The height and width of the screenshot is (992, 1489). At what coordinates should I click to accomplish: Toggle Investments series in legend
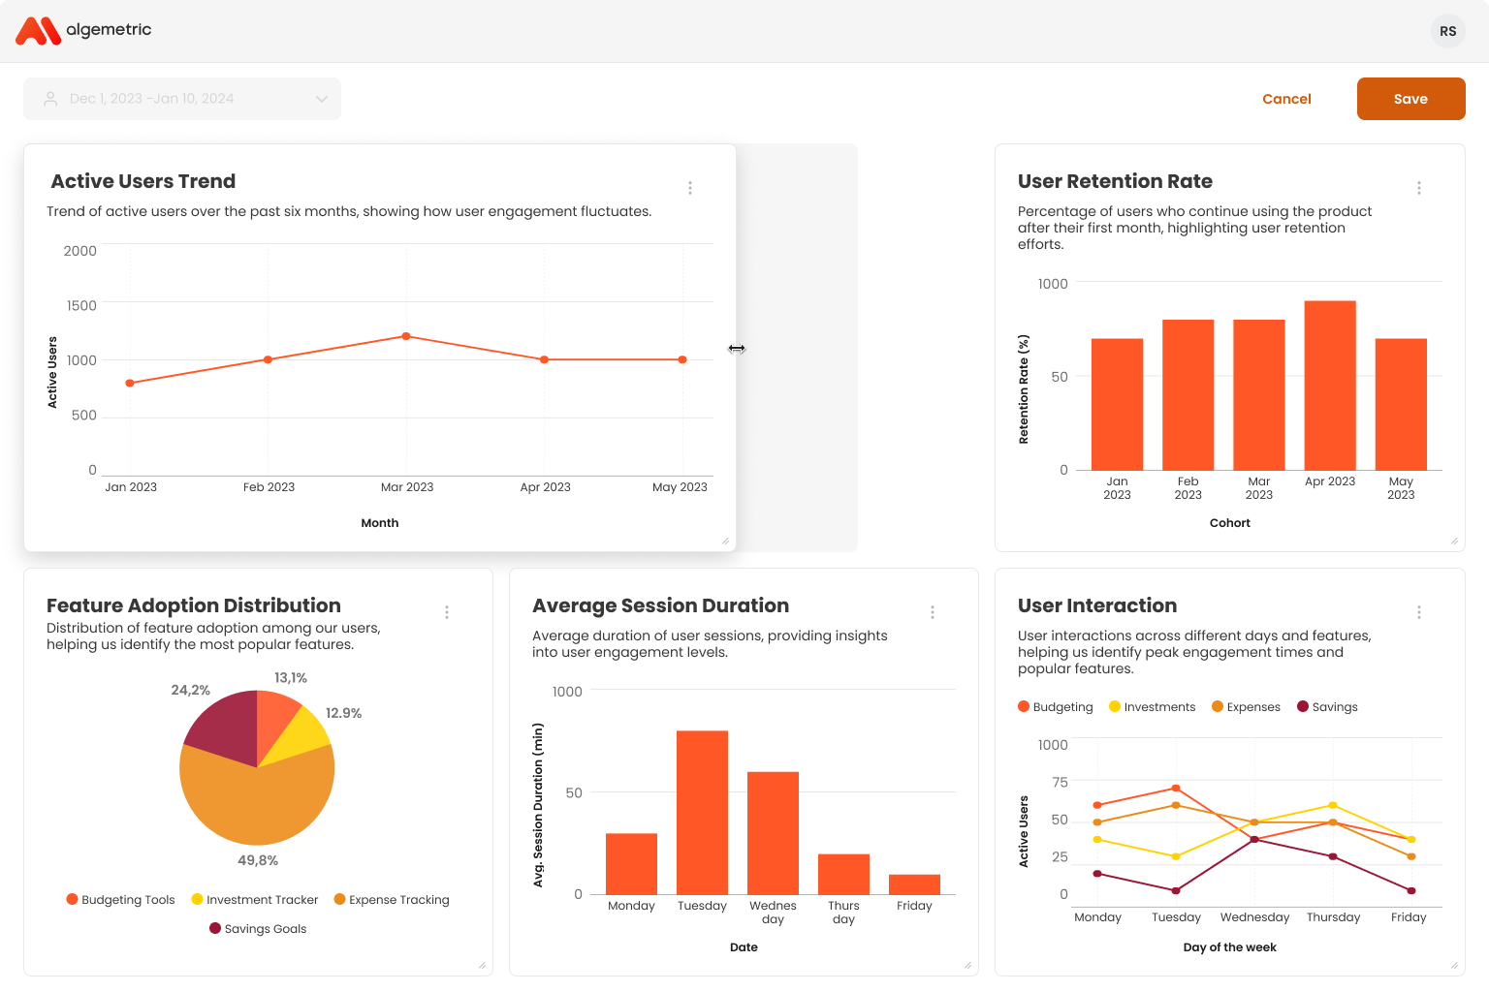1152,706
